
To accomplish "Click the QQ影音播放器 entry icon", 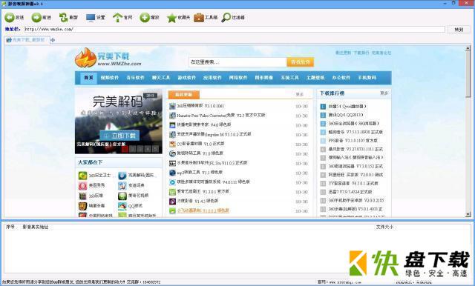I will [172, 144].
